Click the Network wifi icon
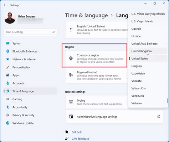 8,59
